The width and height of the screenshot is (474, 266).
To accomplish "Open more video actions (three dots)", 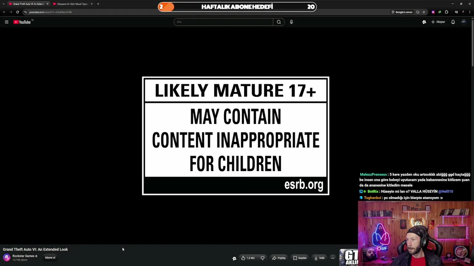I will click(x=333, y=258).
